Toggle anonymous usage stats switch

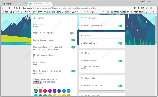[x=73, y=47]
